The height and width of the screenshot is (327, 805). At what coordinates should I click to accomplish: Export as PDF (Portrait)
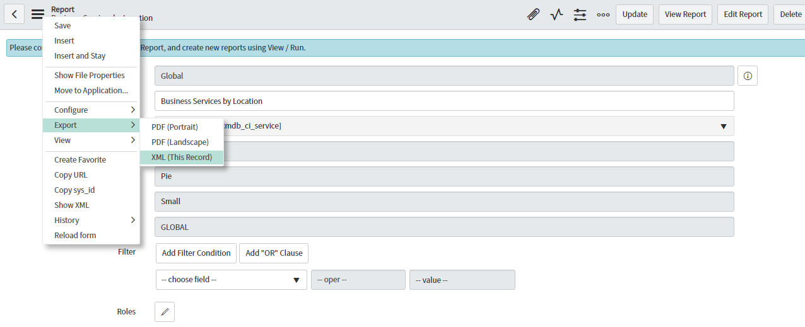pyautogui.click(x=182, y=127)
